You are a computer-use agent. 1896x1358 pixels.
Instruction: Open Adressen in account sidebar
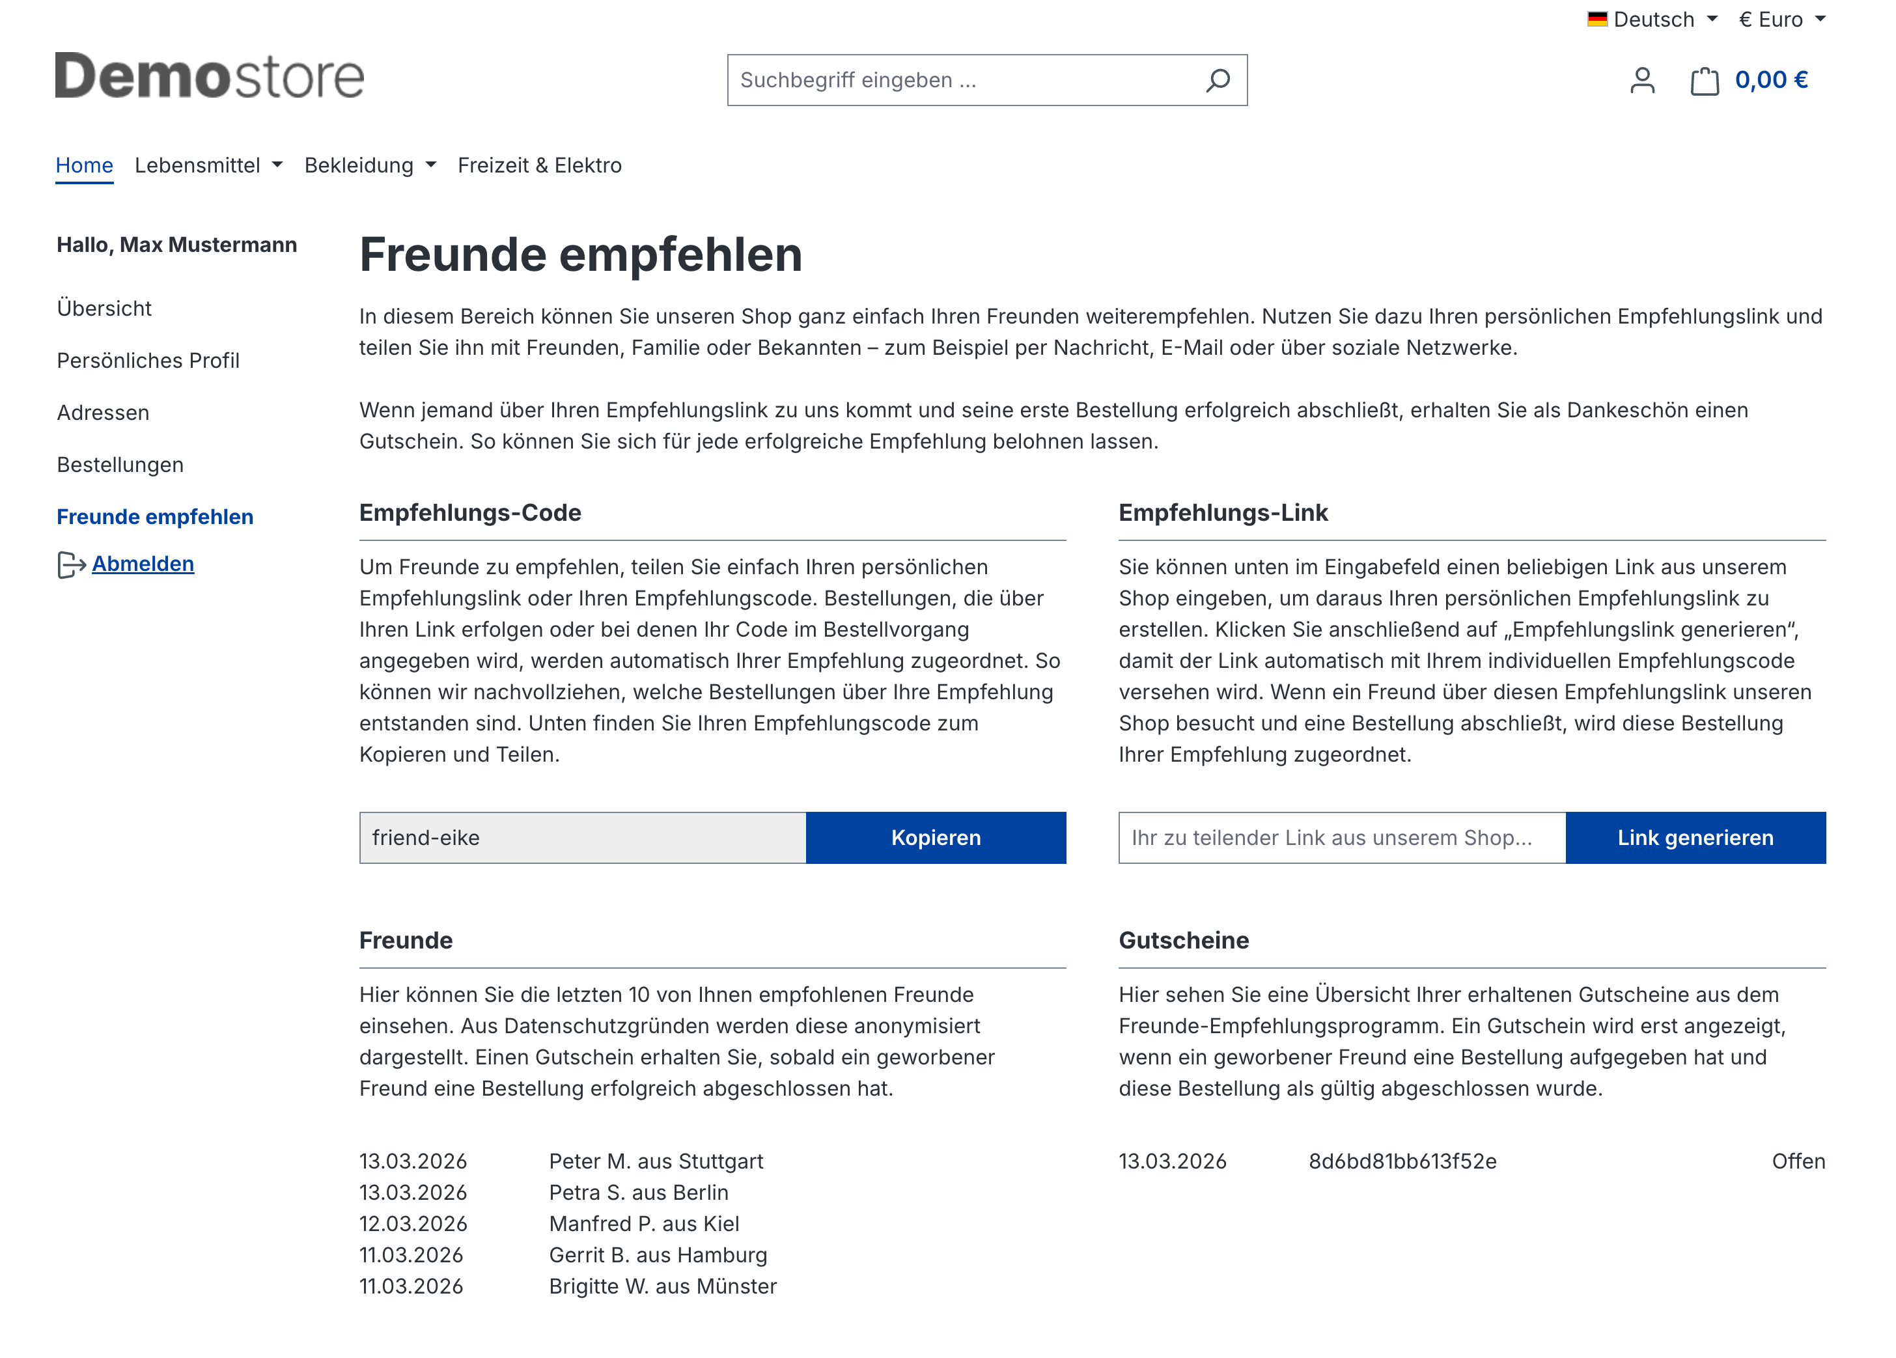[x=103, y=413]
